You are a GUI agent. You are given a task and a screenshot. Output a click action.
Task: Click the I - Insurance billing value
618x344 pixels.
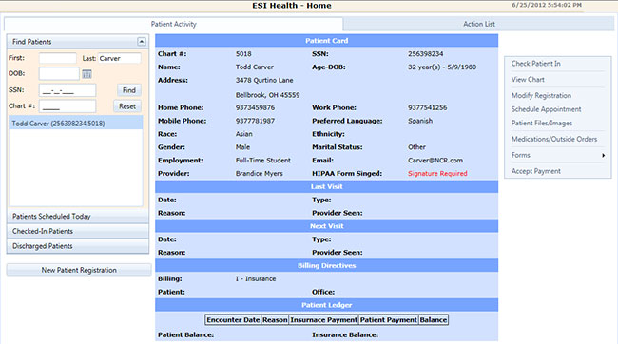tap(256, 278)
